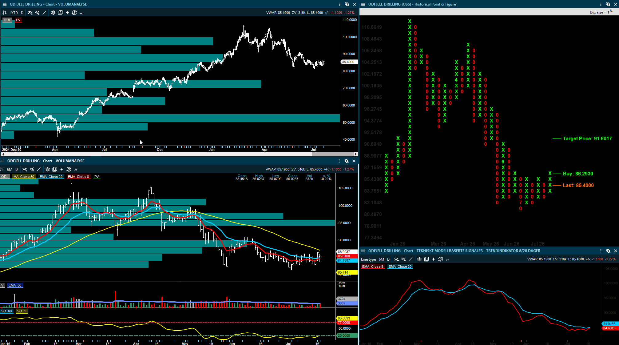Click layout template icon in bottom-left chart toolbar

coord(55,169)
